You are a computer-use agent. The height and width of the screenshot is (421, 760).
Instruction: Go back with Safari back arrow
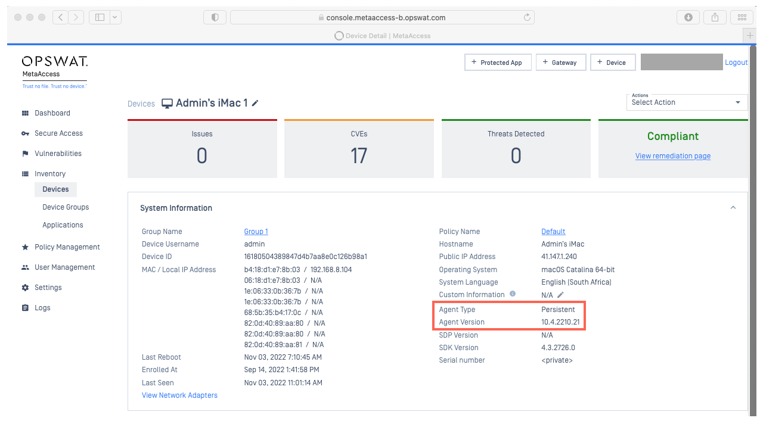[x=60, y=17]
